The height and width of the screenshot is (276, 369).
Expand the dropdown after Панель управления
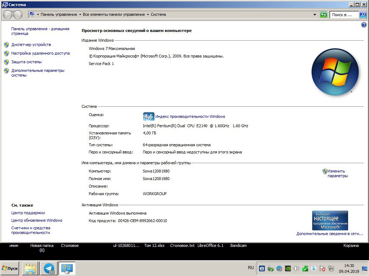80,14
